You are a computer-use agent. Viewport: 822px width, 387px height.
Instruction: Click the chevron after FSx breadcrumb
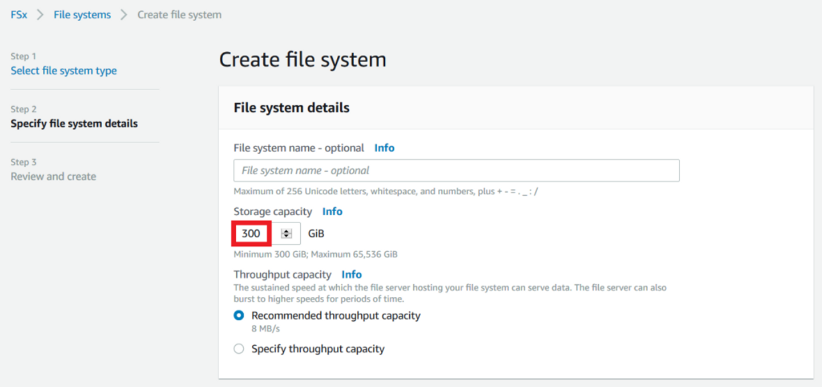[x=41, y=15]
